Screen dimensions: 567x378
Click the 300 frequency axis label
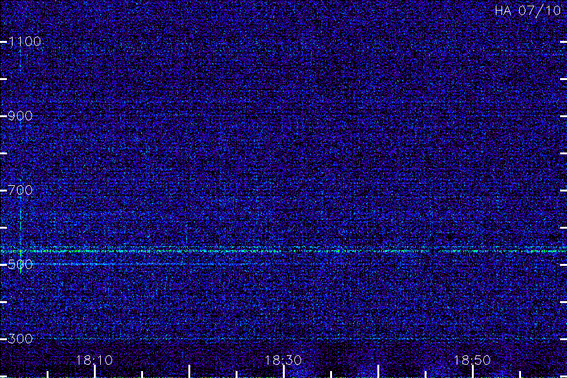(20, 339)
